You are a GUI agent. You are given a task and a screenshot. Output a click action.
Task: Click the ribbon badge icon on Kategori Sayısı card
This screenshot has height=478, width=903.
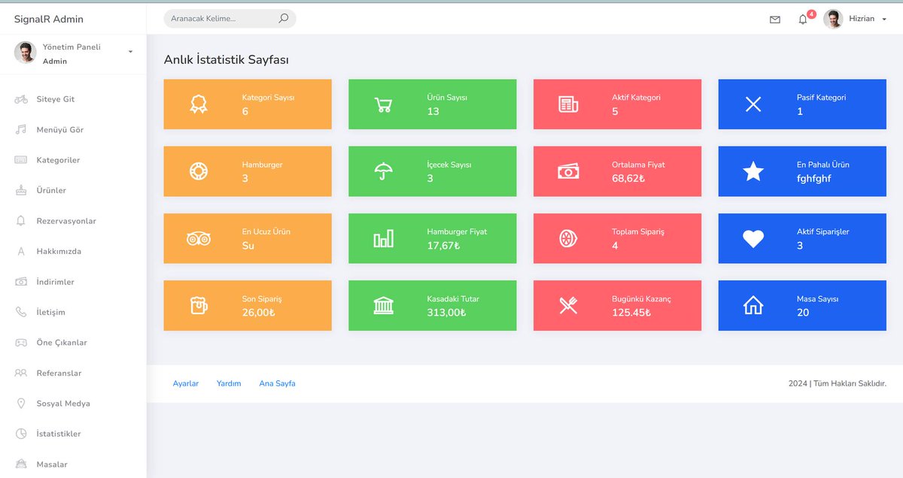(x=199, y=104)
